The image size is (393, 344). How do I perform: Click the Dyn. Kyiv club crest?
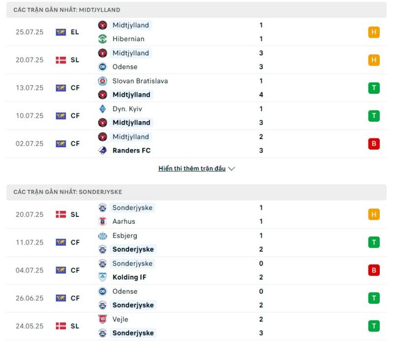coord(102,108)
